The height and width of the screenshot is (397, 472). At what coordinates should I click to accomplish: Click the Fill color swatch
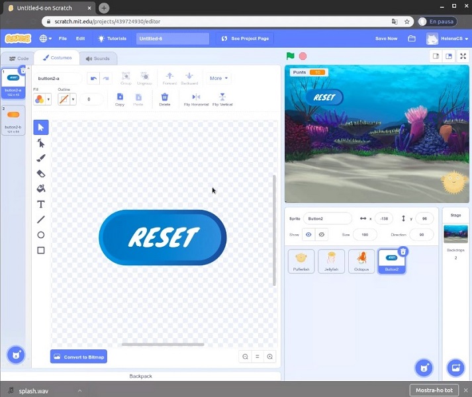point(39,99)
